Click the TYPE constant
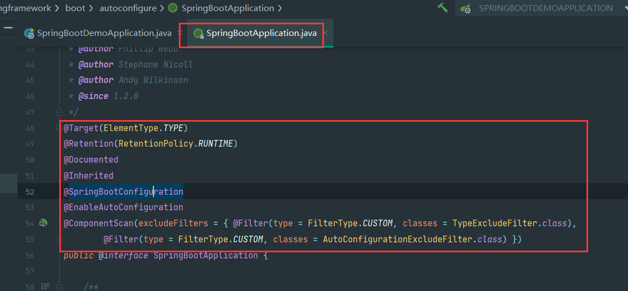The image size is (628, 291). (173, 128)
